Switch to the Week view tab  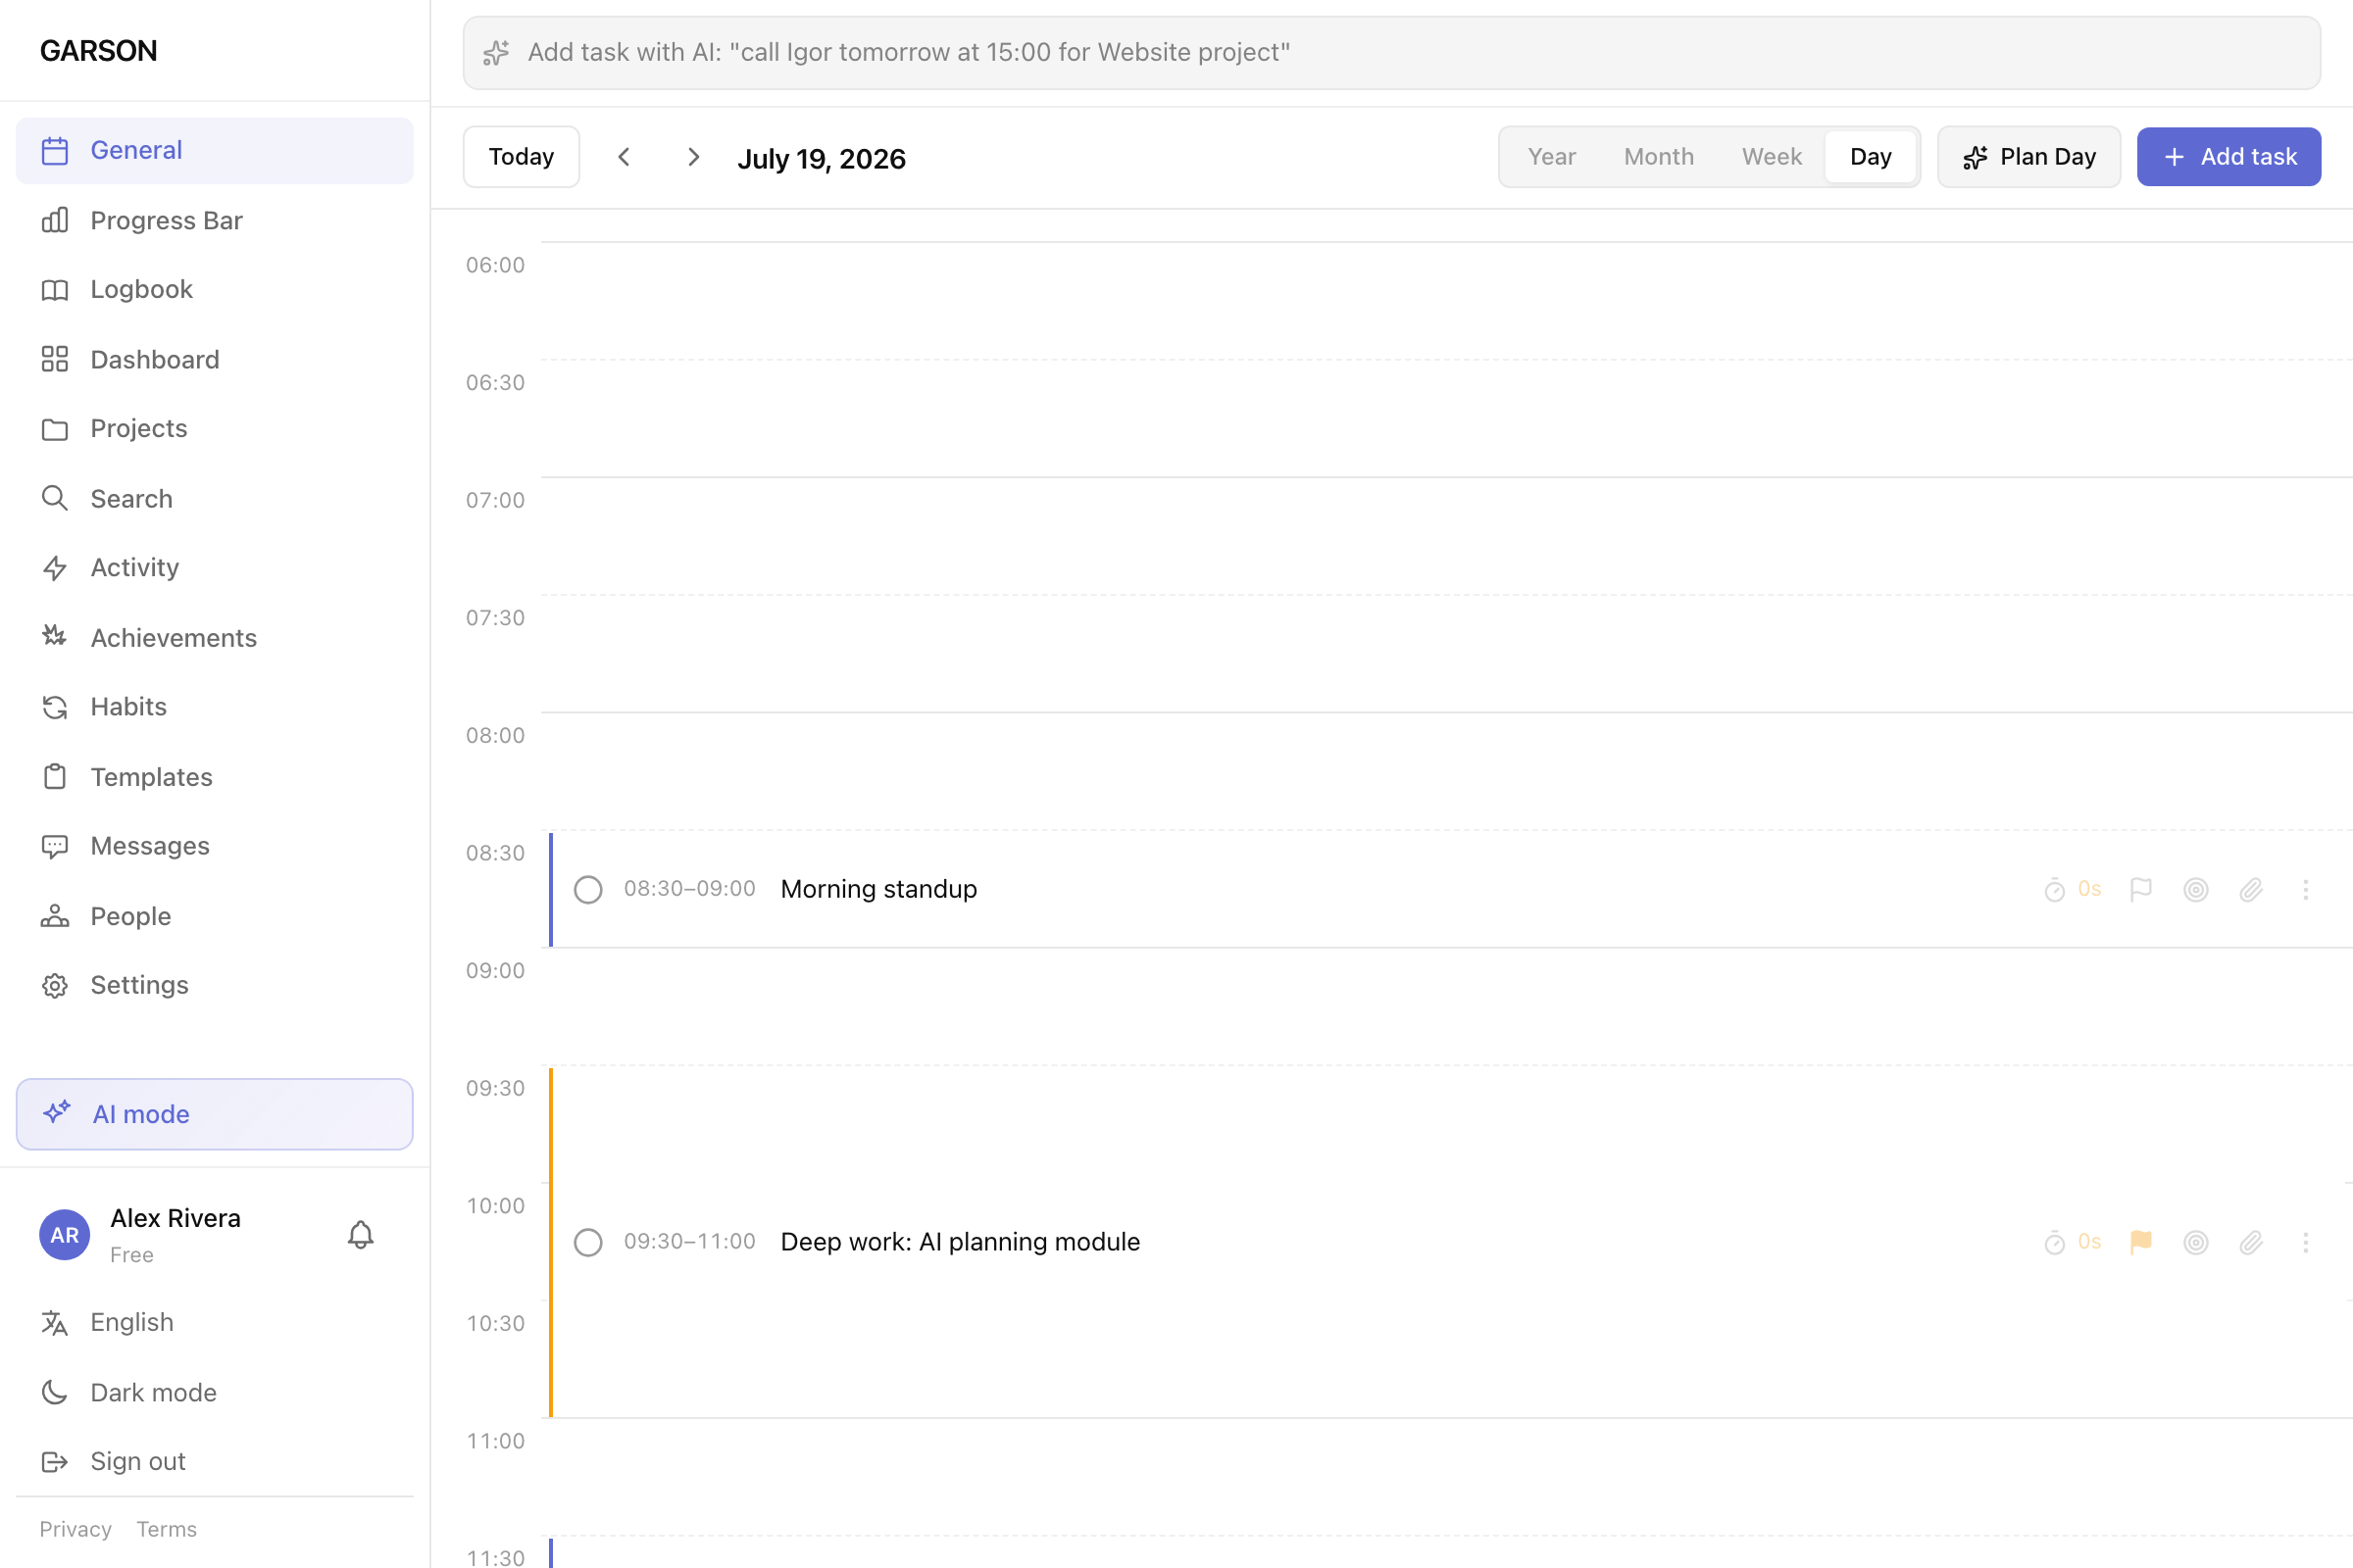[x=1772, y=157]
